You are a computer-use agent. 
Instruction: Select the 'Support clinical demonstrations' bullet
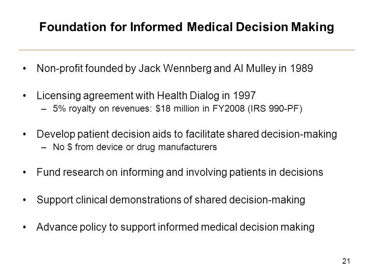(171, 200)
